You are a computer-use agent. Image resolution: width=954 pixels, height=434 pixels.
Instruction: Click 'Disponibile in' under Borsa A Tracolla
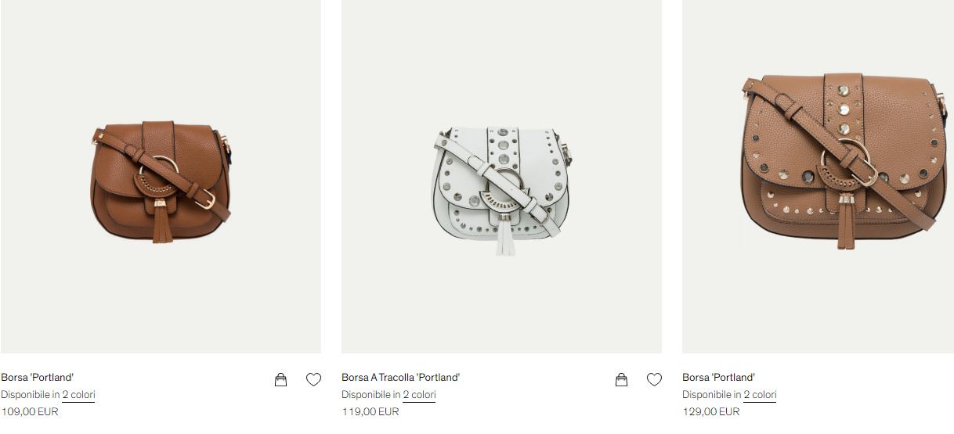(371, 395)
